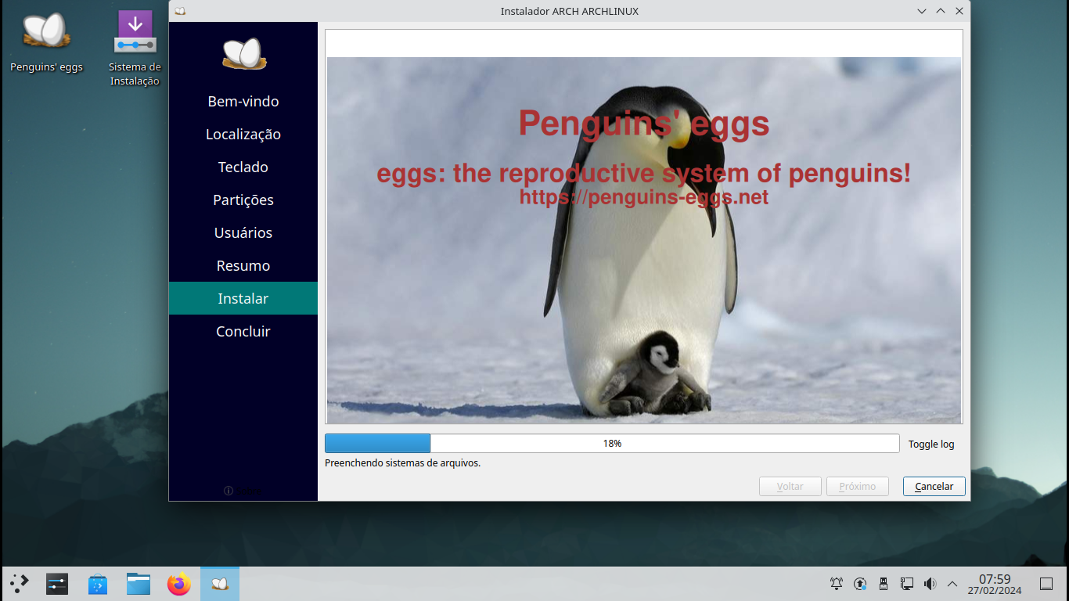Open the notifications bell in tray
This screenshot has height=601, width=1069.
coord(837,584)
